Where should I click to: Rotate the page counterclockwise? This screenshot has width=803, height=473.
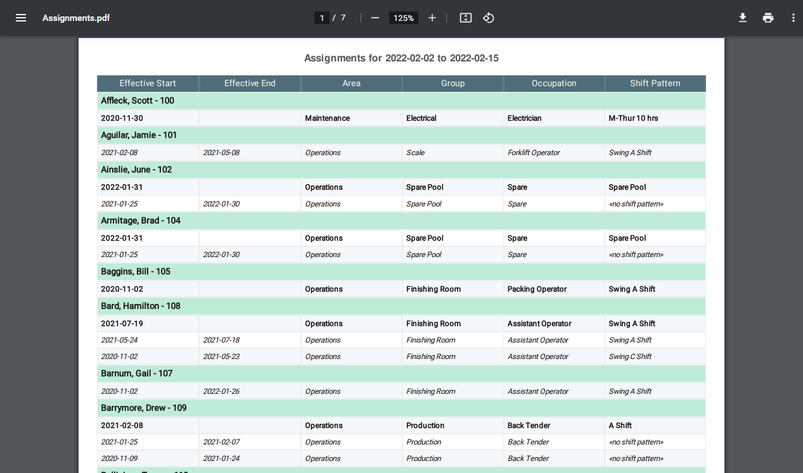pos(488,18)
